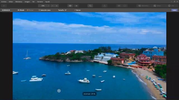Open the Ayuda menu
This screenshot has height=100, width=179.
[48, 2]
